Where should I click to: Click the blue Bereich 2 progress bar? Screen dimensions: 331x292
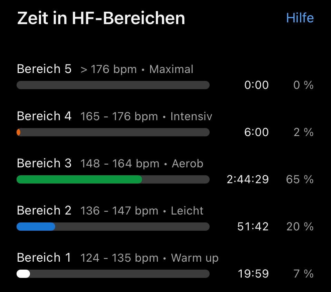pyautogui.click(x=36, y=227)
